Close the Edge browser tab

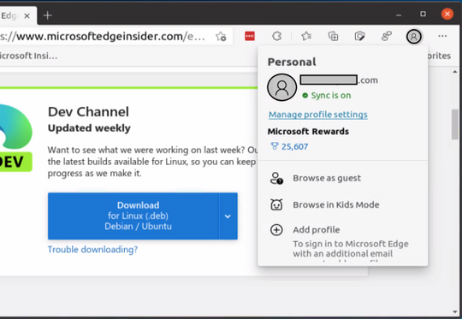point(27,15)
